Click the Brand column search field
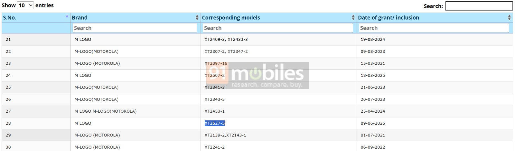Screen dimensions: 515x151 point(135,28)
